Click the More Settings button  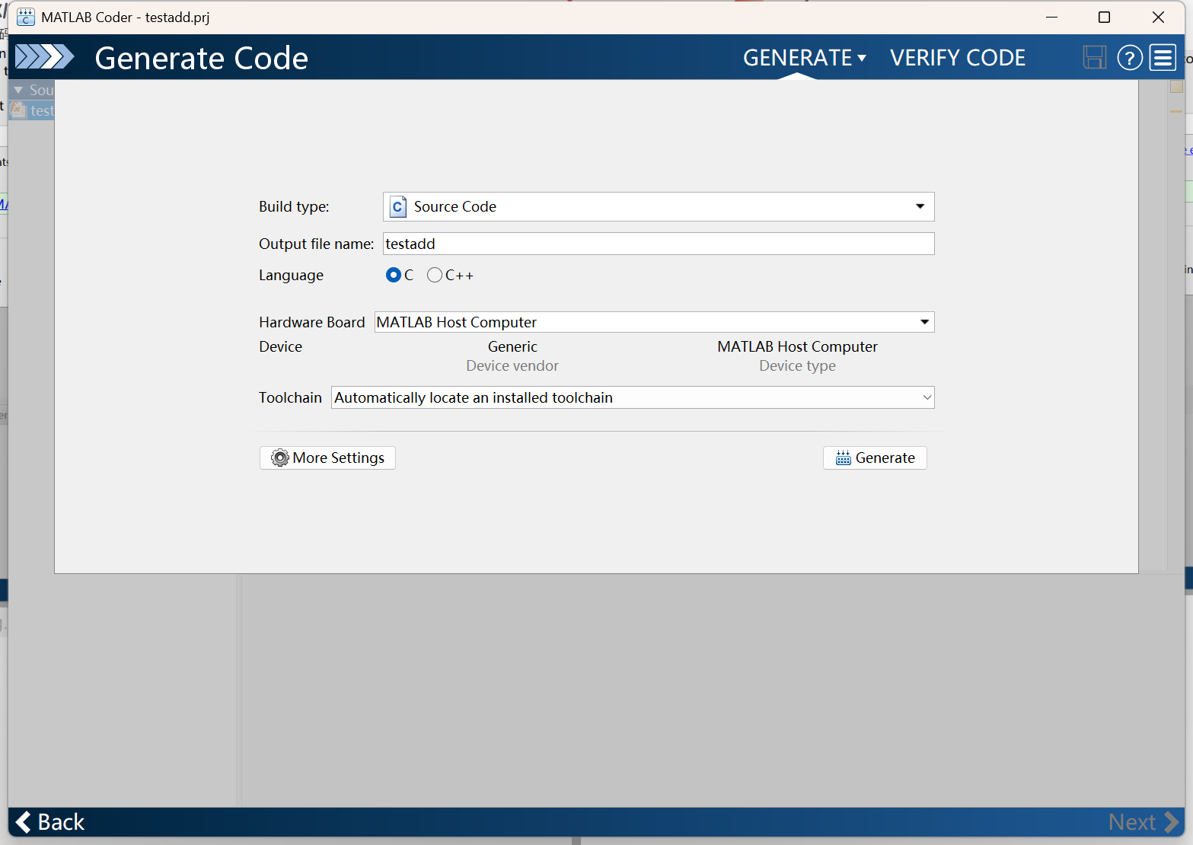click(327, 458)
